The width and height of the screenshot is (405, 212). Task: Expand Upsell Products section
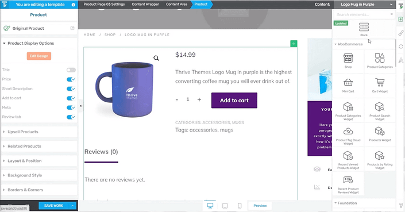(39, 132)
